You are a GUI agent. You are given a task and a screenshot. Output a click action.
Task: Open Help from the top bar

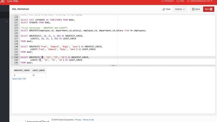[180, 1]
